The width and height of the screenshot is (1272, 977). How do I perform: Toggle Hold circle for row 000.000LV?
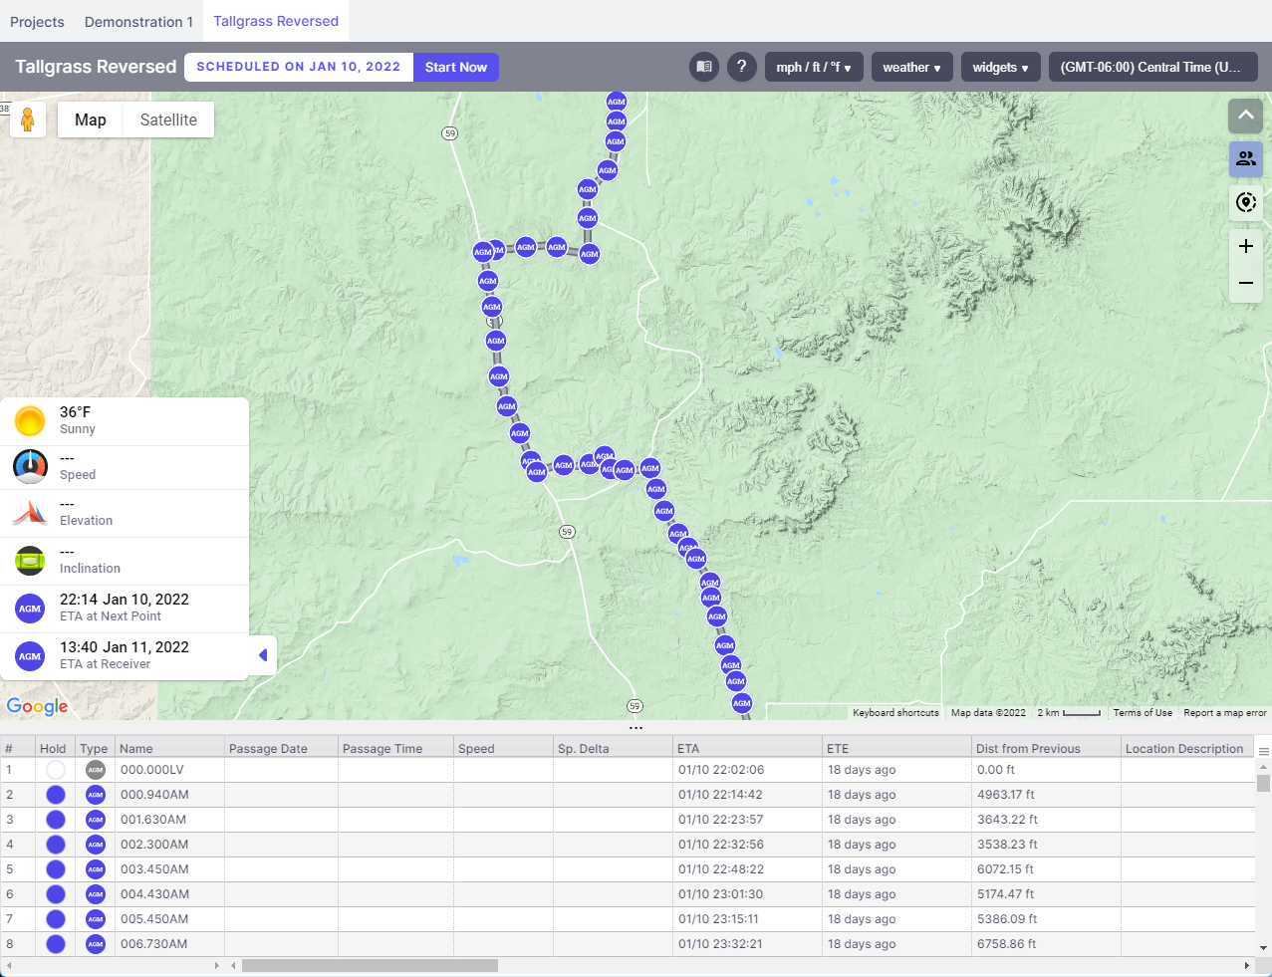click(56, 770)
